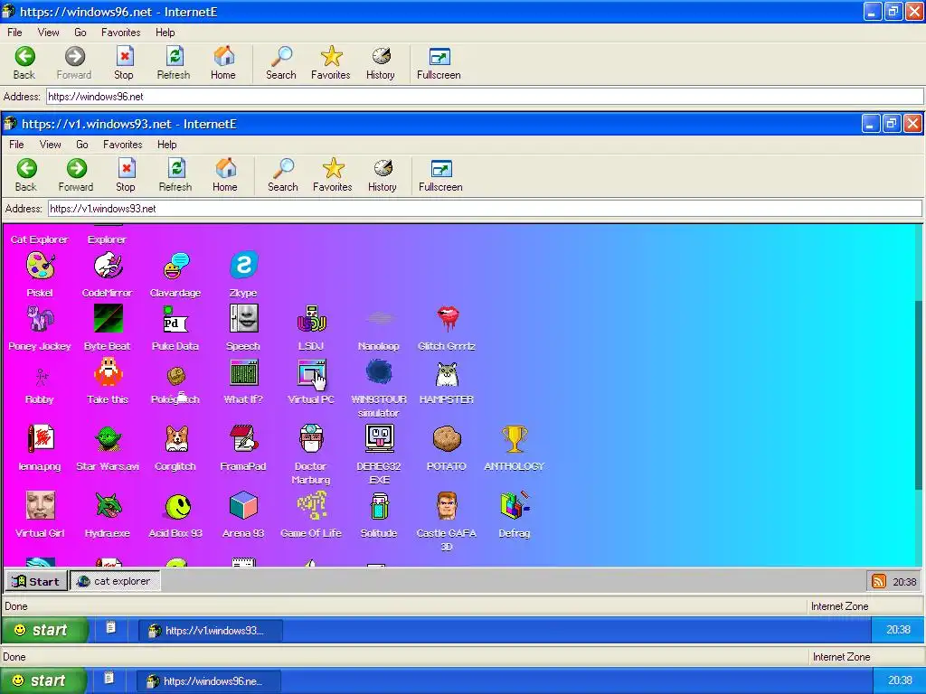Open Favorites menu in the windows96 browser
Screen dimensions: 926x694
point(121,33)
